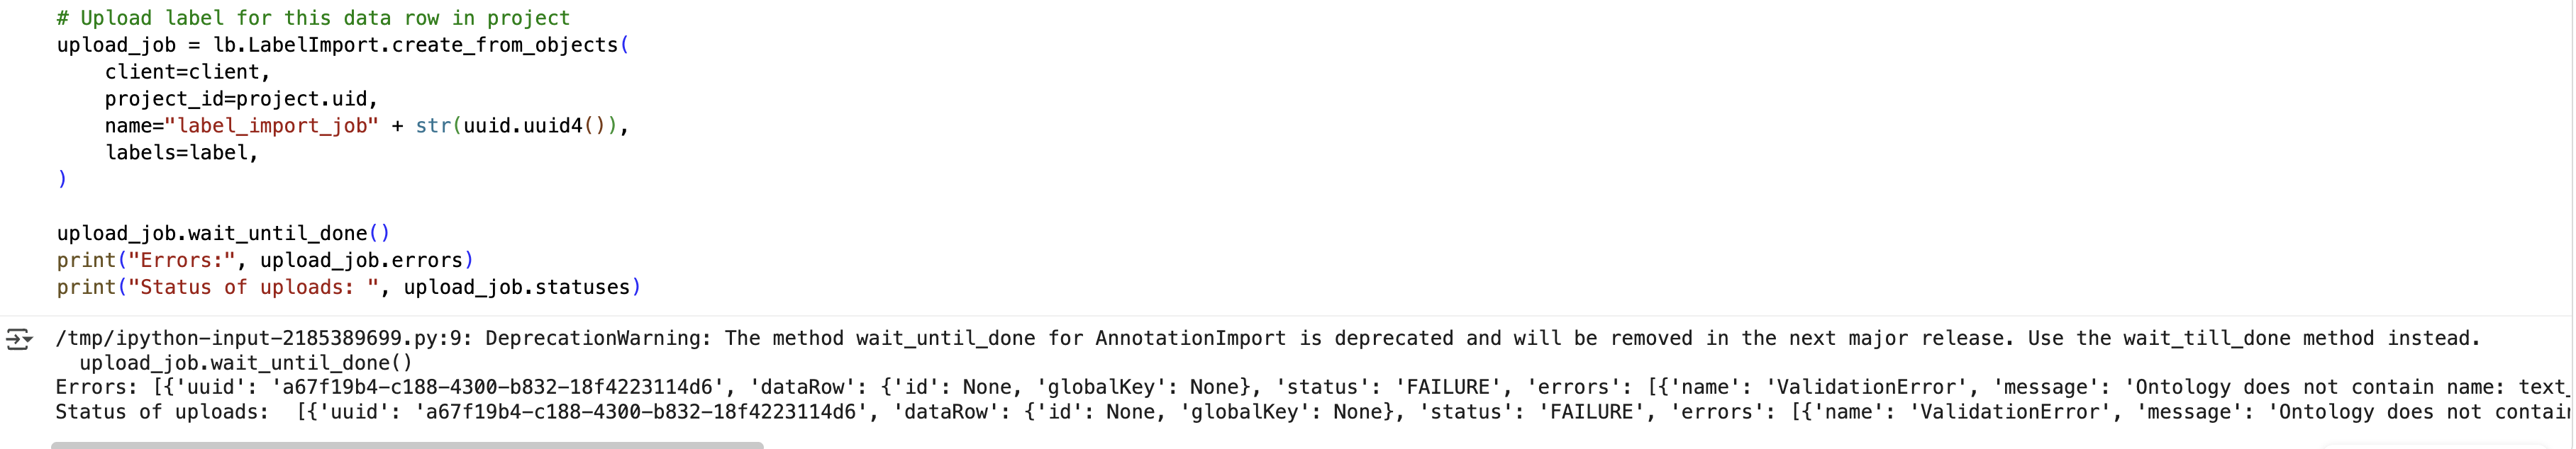Image resolution: width=2576 pixels, height=449 pixels.
Task: Click the upload_job create_from_objects code line
Action: [x=342, y=45]
